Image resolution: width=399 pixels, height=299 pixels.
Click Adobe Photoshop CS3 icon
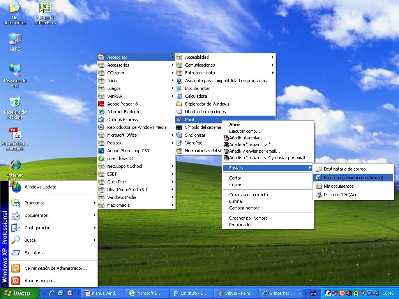101,151
